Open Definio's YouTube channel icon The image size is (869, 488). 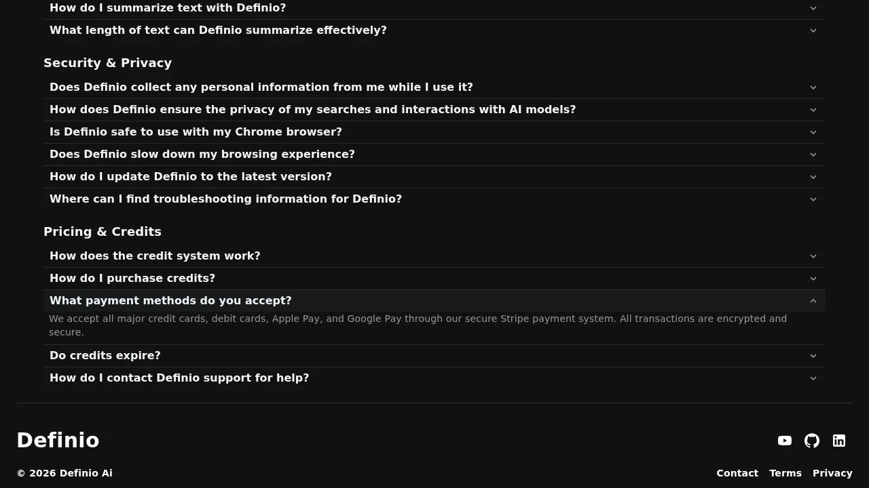point(785,441)
